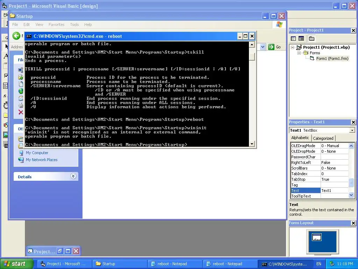The image size is (358, 269).
Task: Click Visual Basic icon in main title bar
Action: pos(4,6)
